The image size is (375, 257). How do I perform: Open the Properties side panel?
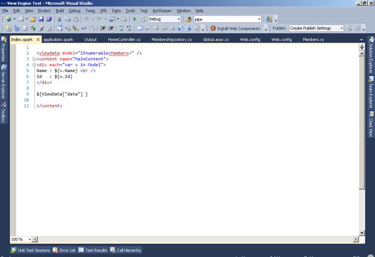tap(4, 49)
